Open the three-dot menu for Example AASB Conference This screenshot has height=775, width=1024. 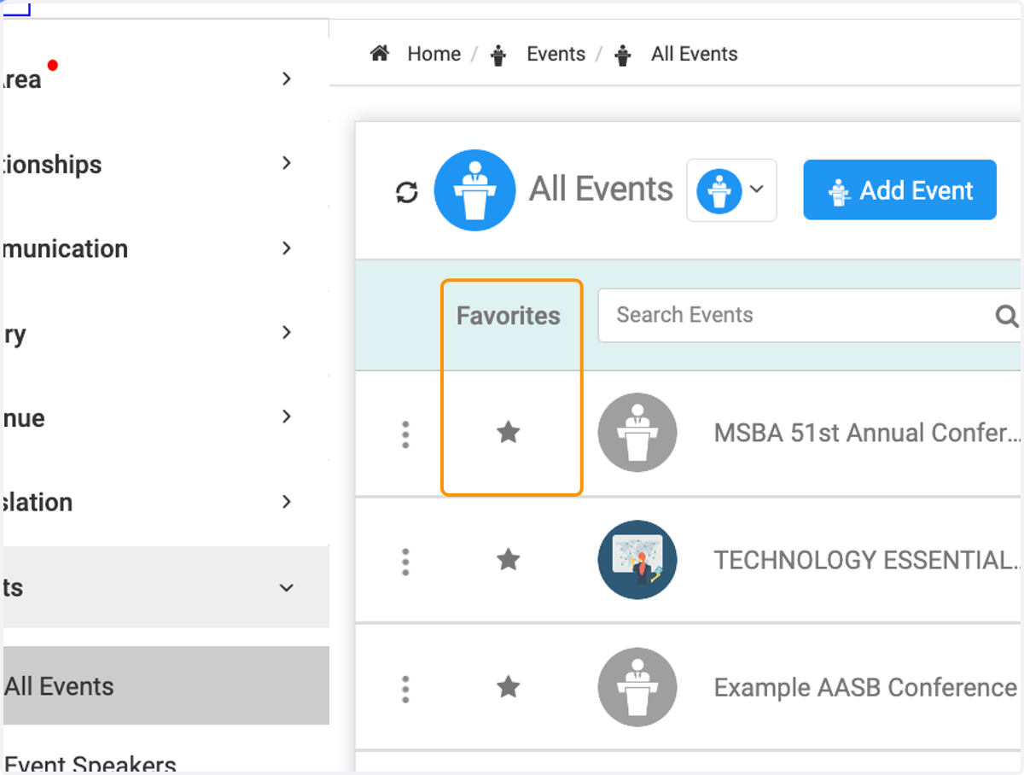(x=405, y=689)
